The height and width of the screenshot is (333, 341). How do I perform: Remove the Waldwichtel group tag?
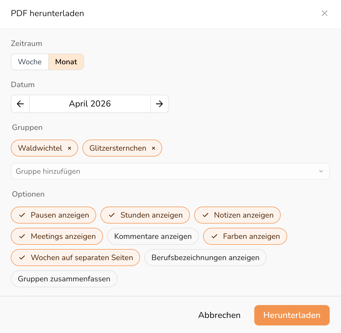(69, 148)
